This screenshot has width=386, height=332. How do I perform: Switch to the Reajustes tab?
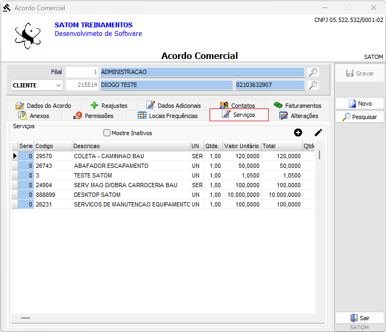(x=109, y=106)
